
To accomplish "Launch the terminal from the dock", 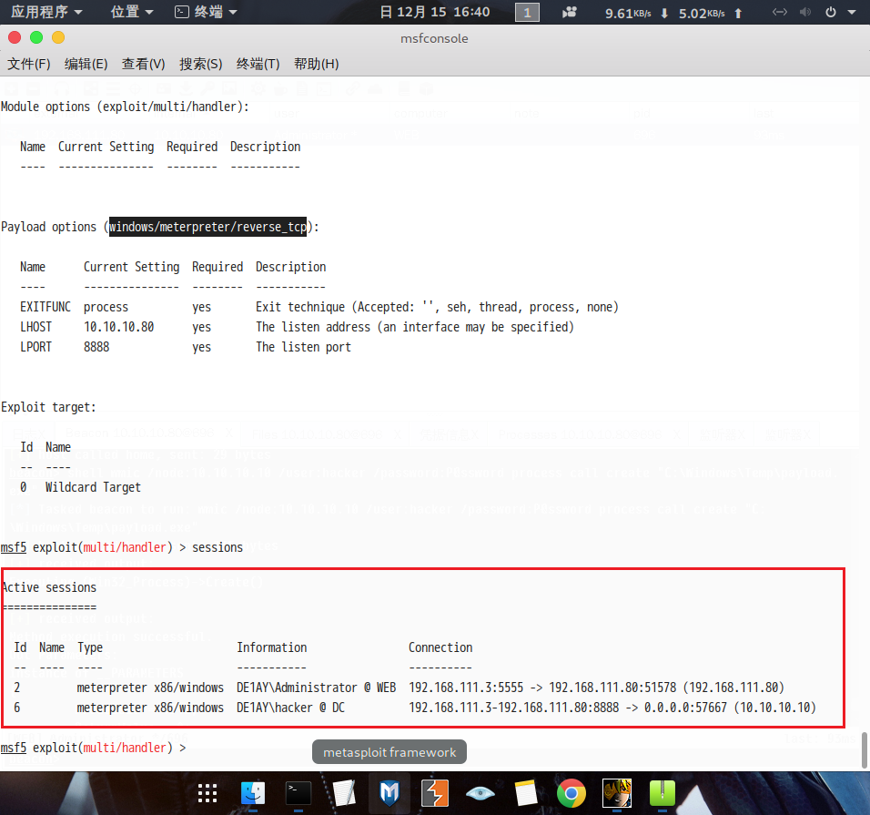I will (x=298, y=793).
